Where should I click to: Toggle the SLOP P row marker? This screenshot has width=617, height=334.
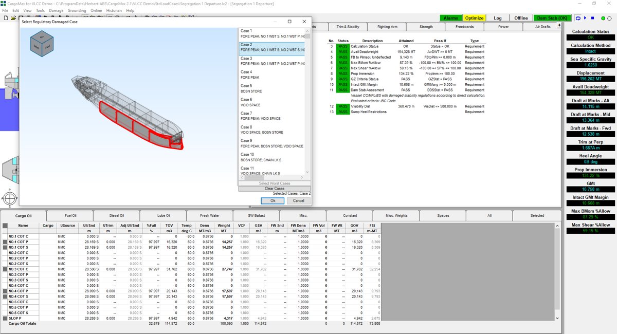coord(5,319)
